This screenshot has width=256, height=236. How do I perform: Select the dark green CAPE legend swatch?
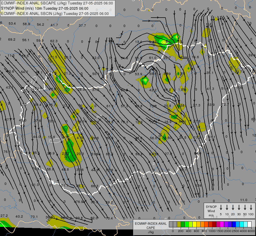click(x=183, y=224)
